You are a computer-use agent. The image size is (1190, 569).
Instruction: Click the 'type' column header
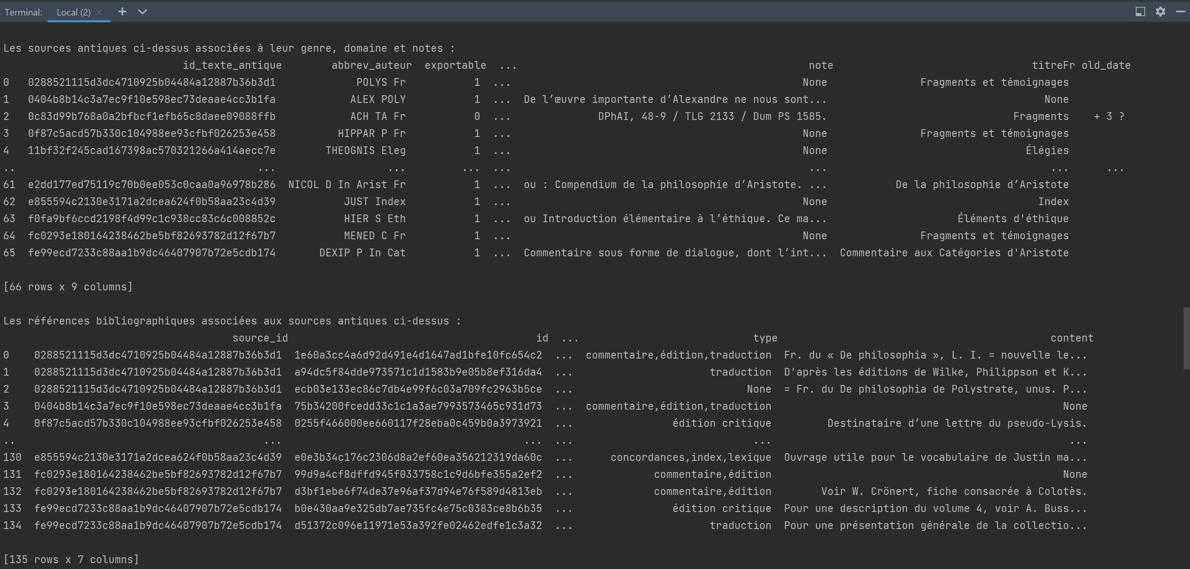click(x=765, y=338)
